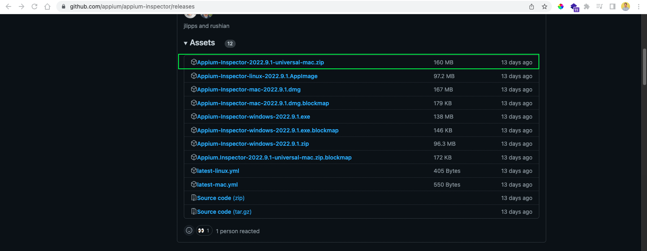Click the 96.3 MB size text
Image resolution: width=647 pixels, height=251 pixels.
445,144
